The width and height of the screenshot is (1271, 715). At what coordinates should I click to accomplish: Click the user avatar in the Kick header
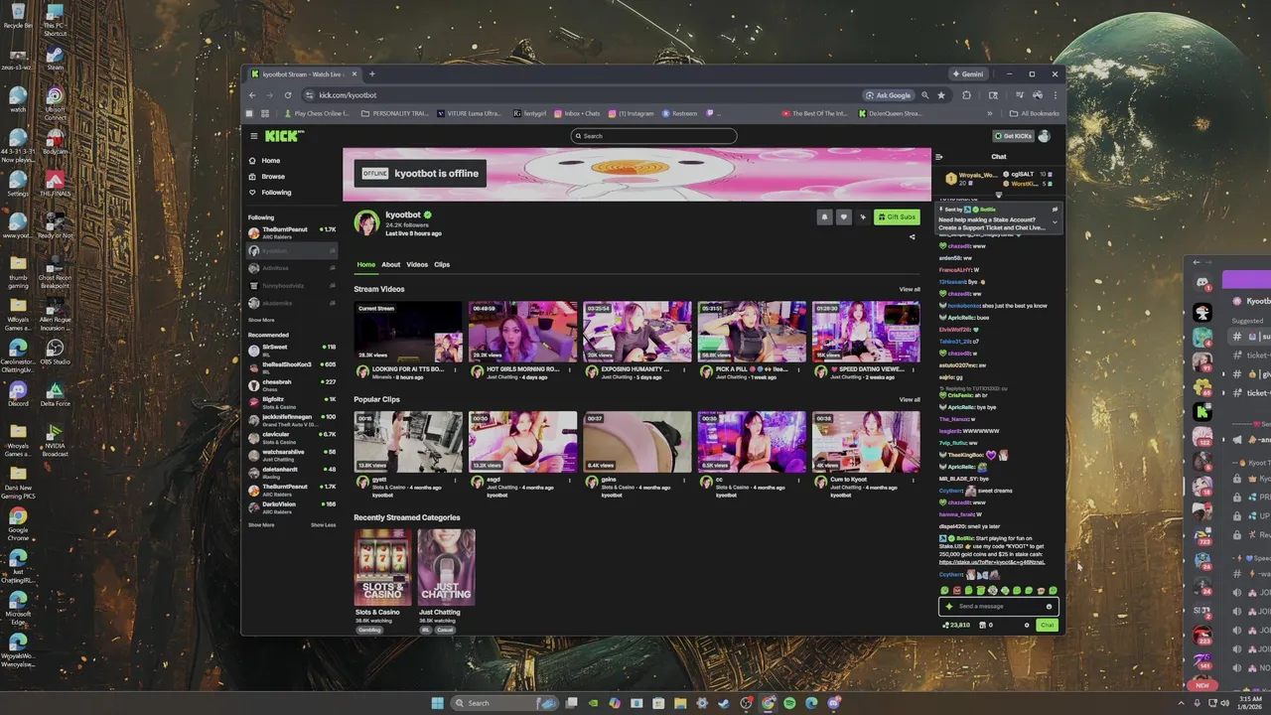click(1046, 136)
